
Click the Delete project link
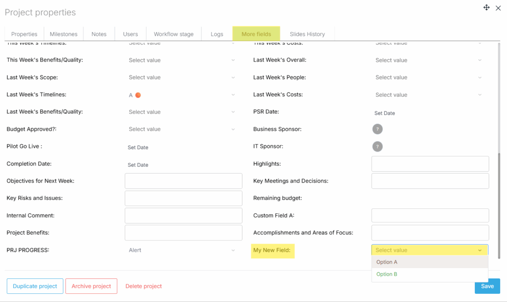143,286
